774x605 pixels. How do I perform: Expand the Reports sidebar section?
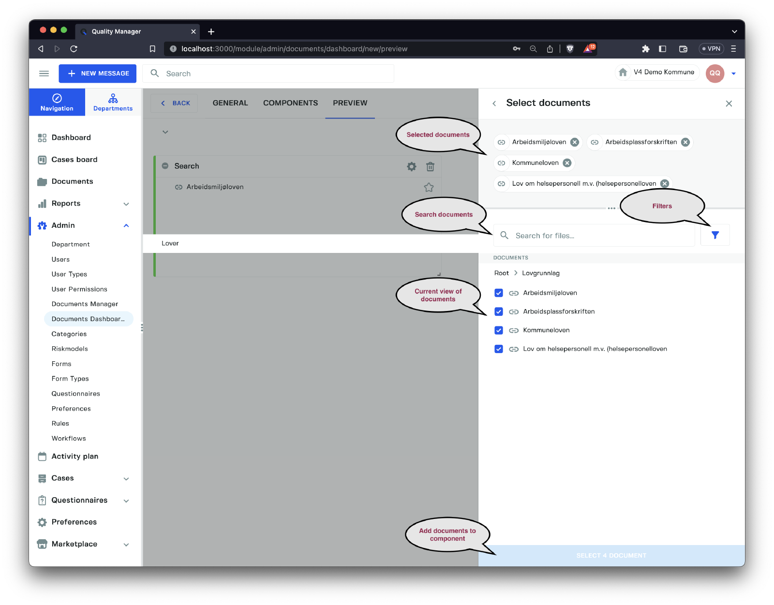126,204
